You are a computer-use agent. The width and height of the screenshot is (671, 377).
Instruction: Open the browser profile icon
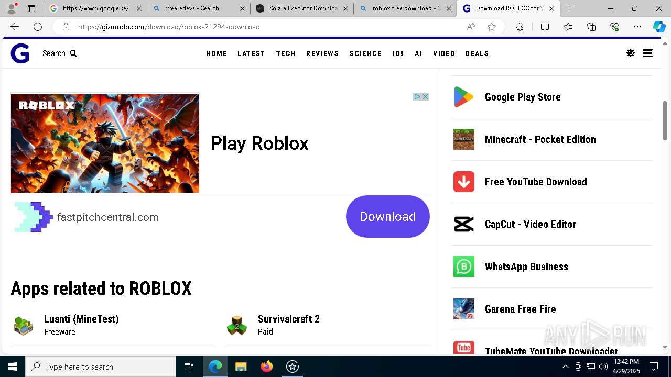click(12, 8)
